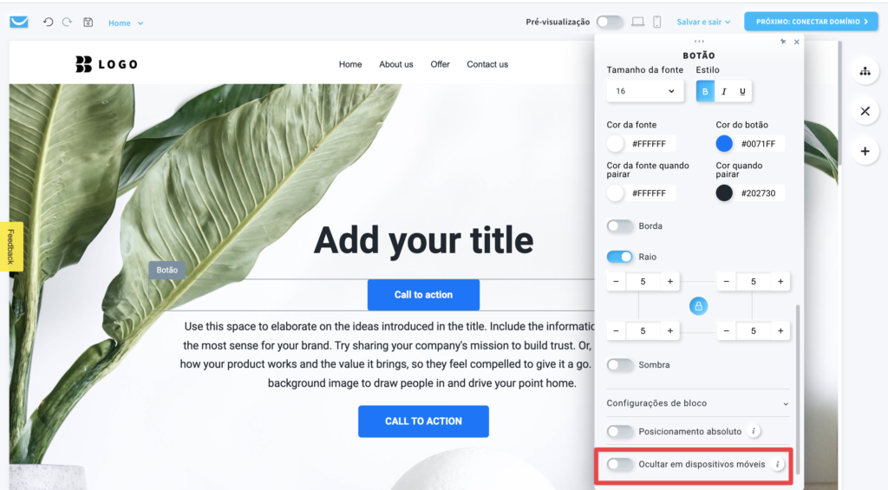Click Contact us in site navigation
The width and height of the screenshot is (888, 490).
[487, 64]
